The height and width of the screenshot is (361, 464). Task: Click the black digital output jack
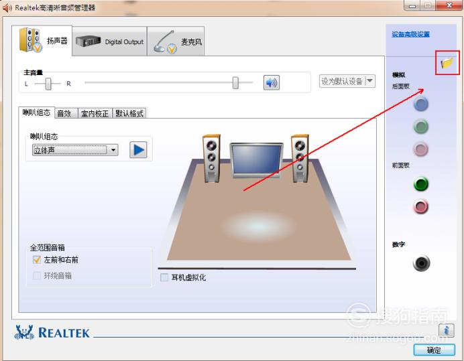coord(421,263)
